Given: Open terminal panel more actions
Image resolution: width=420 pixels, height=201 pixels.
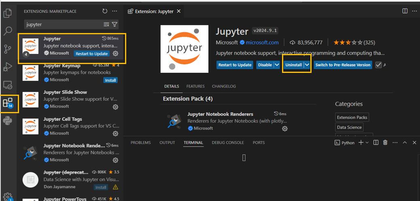Looking at the screenshot, I should [x=395, y=143].
